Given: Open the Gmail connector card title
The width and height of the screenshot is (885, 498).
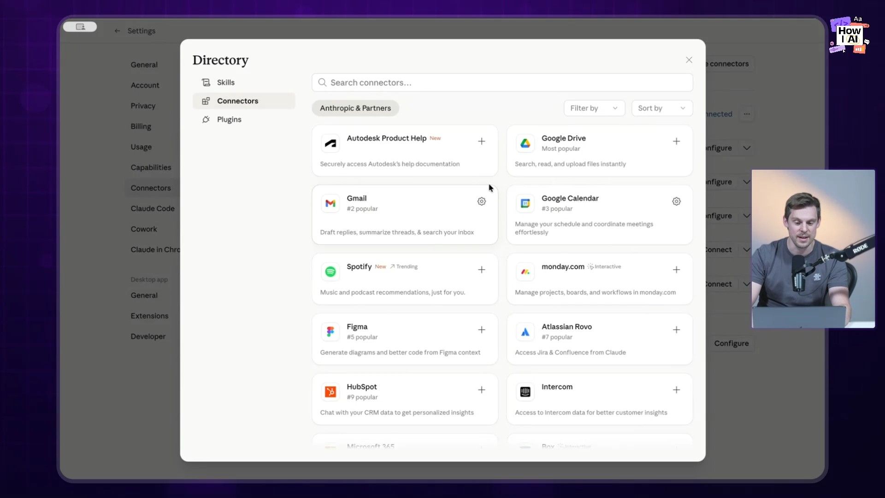Looking at the screenshot, I should pos(356,198).
